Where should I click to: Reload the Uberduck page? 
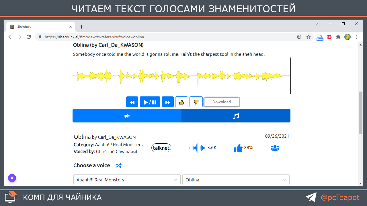click(x=29, y=37)
